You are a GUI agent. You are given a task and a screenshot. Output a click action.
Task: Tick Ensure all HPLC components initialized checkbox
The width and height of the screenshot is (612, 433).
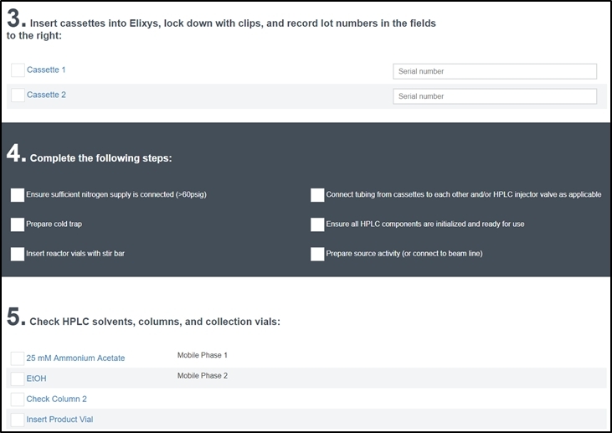[x=317, y=224]
